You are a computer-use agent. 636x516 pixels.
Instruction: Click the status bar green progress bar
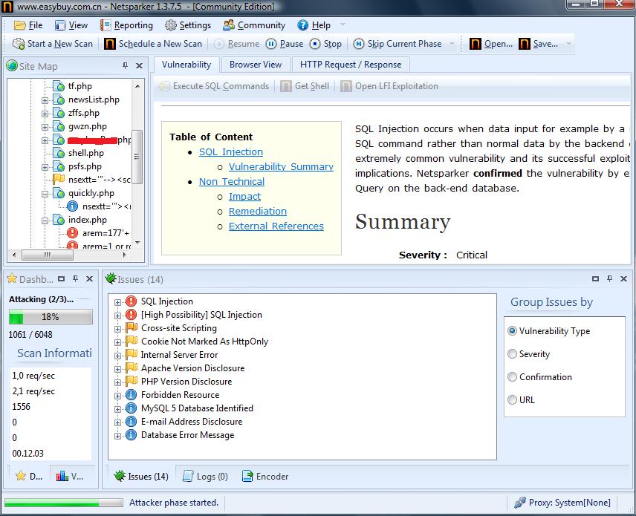tap(63, 503)
